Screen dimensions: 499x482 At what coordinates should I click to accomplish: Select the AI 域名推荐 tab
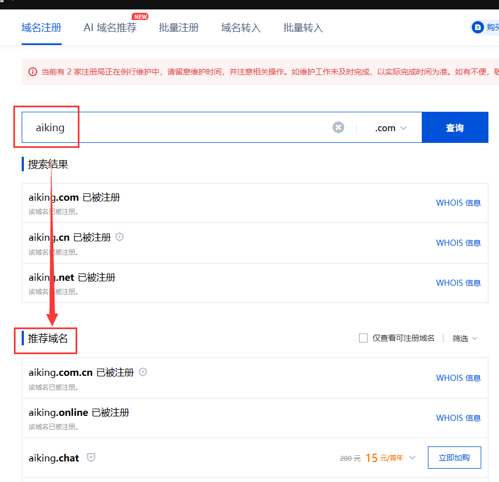tap(110, 28)
